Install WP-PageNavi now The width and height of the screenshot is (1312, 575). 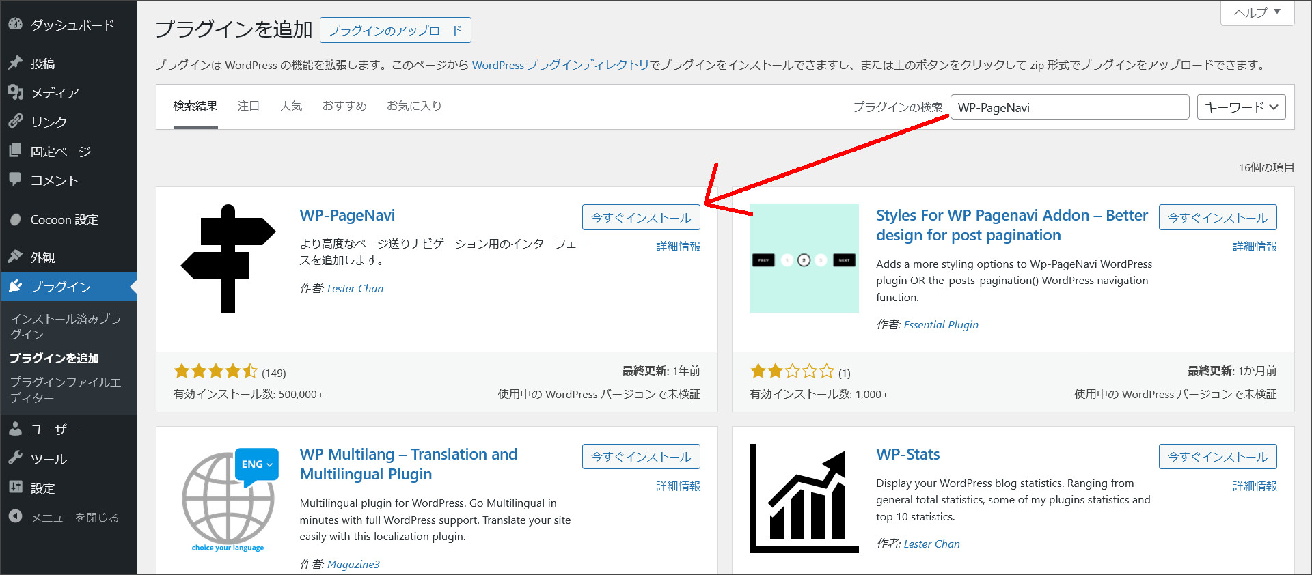point(641,217)
